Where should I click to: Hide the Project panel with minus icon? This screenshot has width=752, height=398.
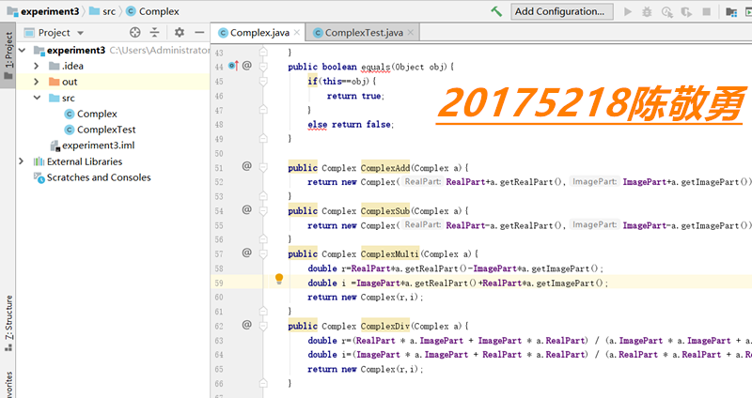coord(199,33)
